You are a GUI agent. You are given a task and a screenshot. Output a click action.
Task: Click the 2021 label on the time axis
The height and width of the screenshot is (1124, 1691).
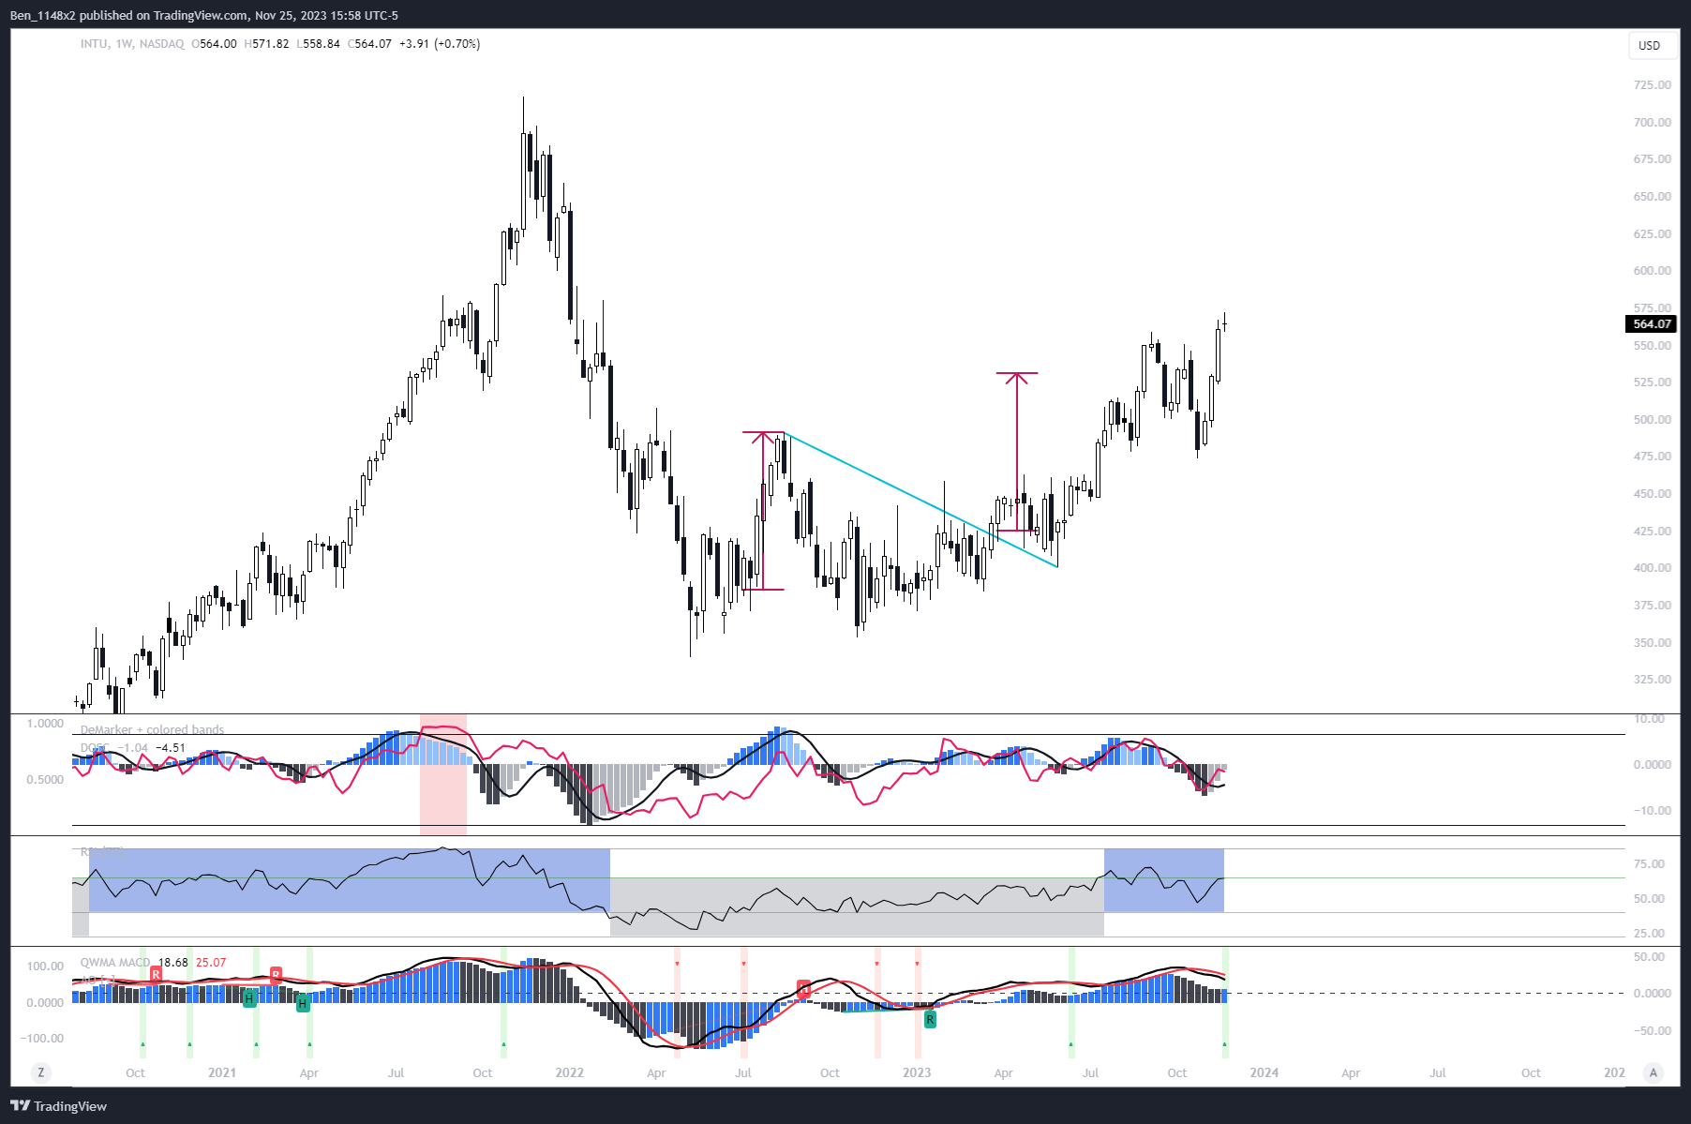(x=222, y=1073)
